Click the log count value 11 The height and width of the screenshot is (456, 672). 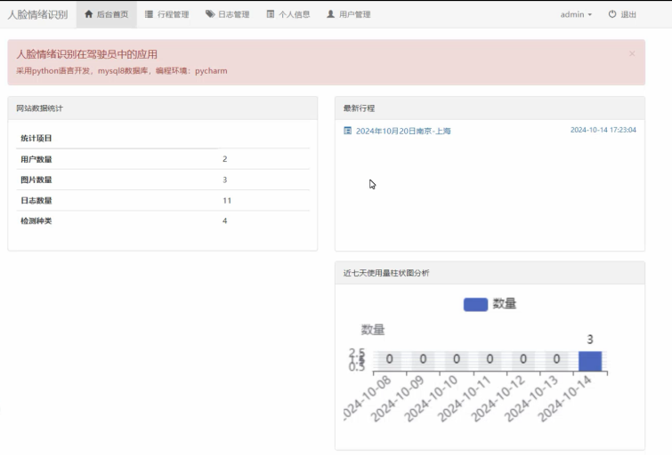227,200
